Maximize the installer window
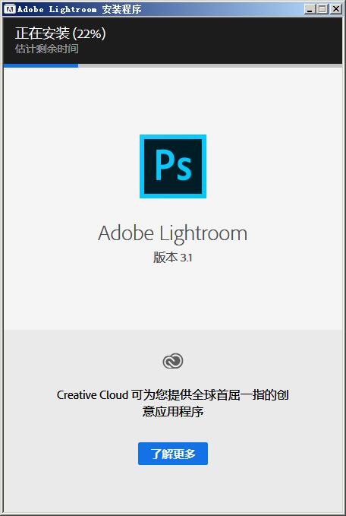Image resolution: width=346 pixels, height=516 pixels. (x=322, y=9)
